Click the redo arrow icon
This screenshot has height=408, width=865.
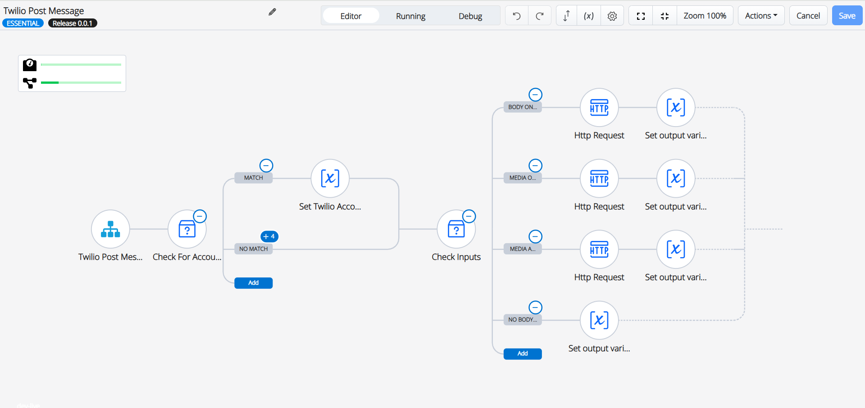pos(539,16)
